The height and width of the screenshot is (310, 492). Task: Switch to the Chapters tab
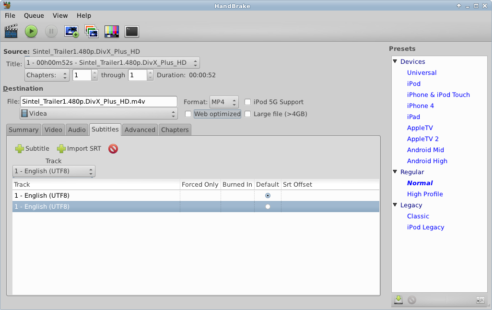[x=175, y=130]
